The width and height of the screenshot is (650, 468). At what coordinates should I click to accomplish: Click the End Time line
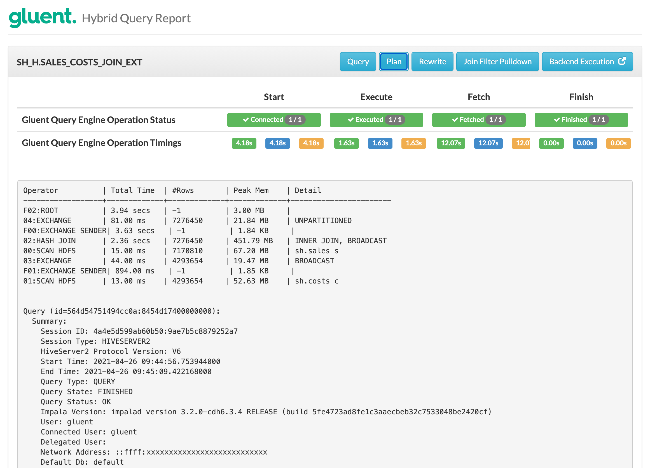coord(126,372)
